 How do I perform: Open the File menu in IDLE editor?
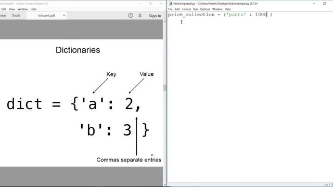[x=170, y=9]
